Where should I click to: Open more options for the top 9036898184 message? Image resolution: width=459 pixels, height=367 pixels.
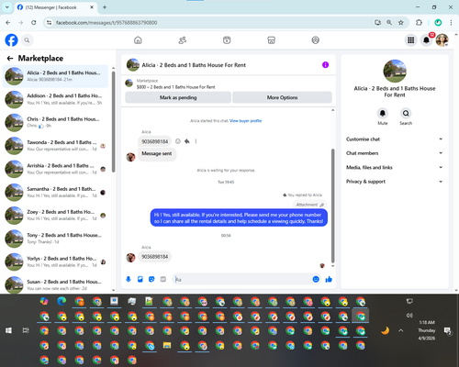click(x=196, y=141)
